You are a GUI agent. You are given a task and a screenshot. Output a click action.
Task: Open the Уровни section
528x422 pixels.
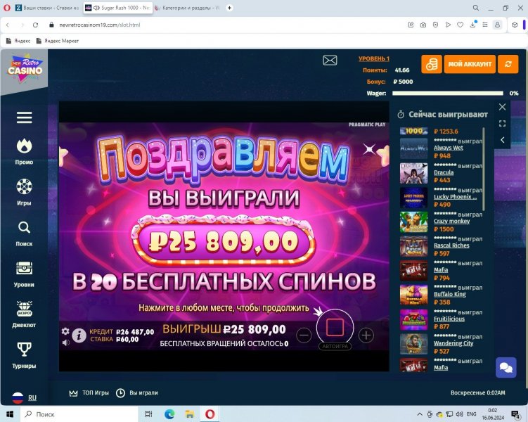click(x=24, y=274)
